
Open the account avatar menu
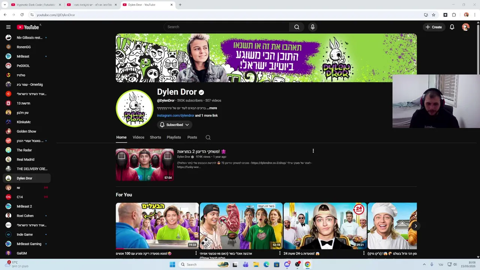[x=466, y=27]
